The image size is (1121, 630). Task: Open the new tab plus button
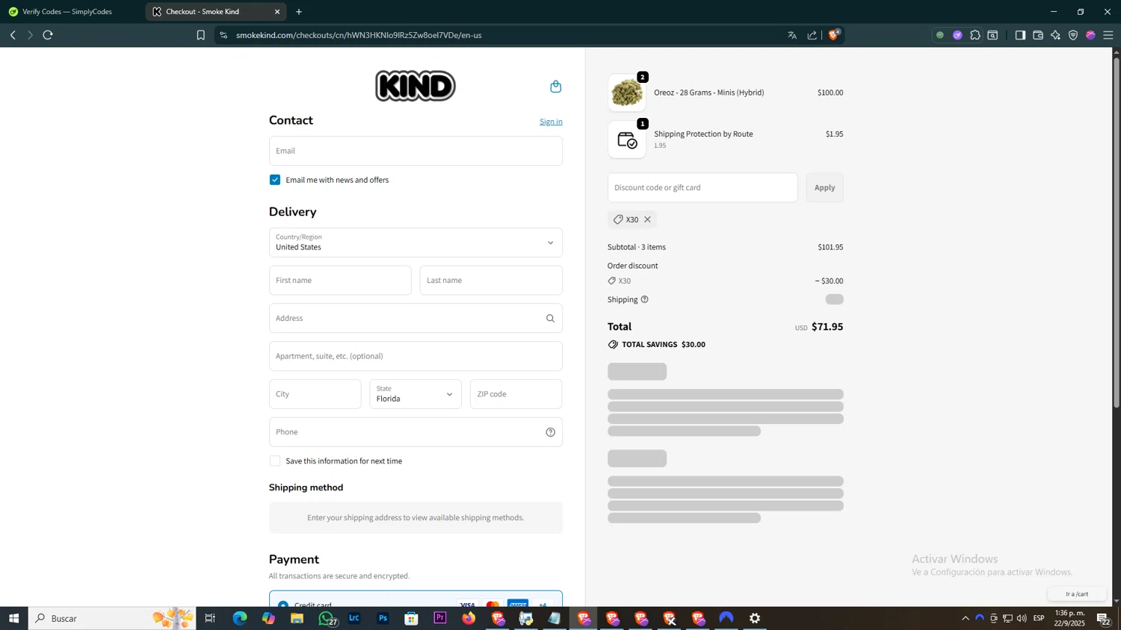click(299, 12)
